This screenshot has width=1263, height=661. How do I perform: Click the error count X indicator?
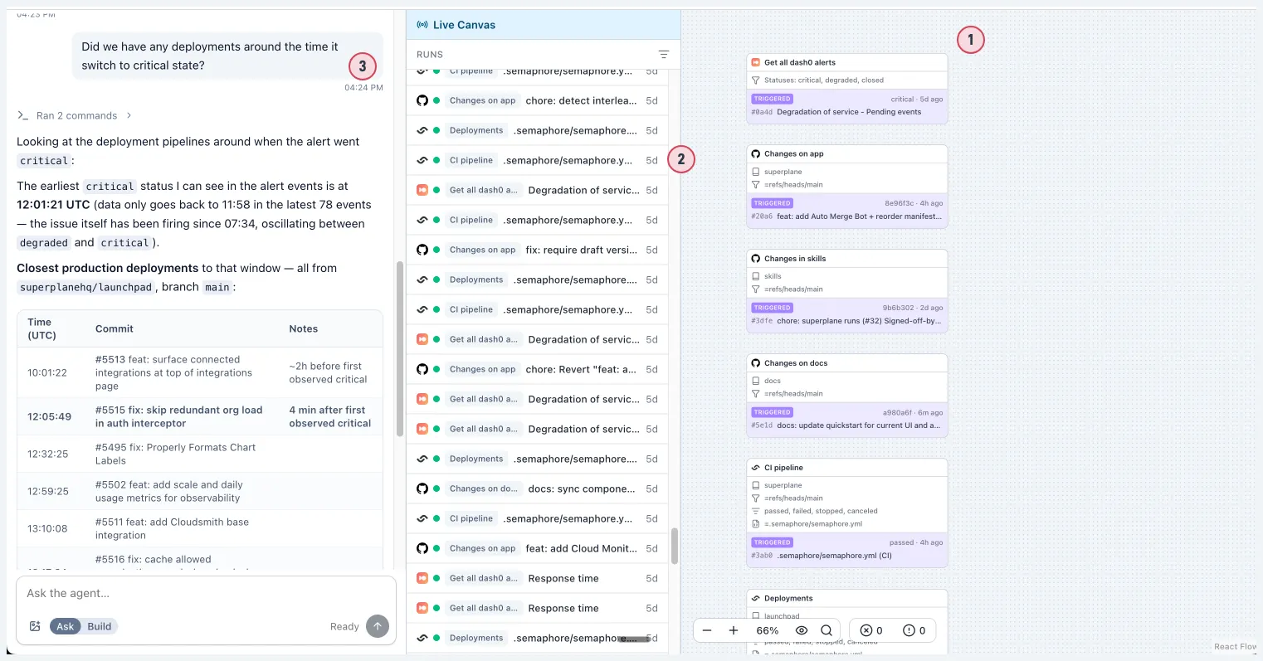(x=871, y=630)
